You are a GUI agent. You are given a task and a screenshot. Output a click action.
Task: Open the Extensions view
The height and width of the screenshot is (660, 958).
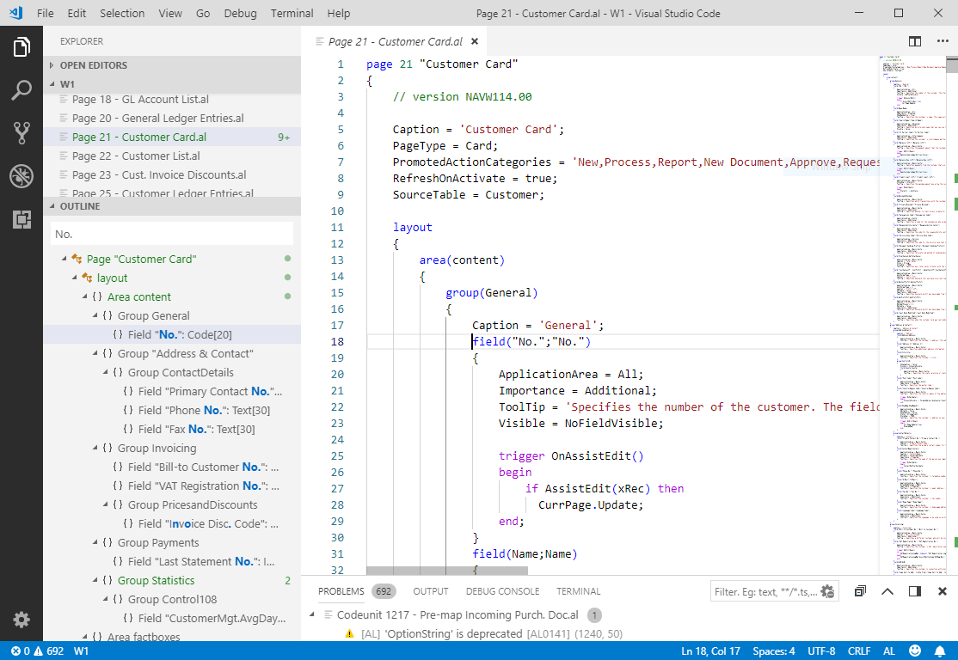(21, 219)
